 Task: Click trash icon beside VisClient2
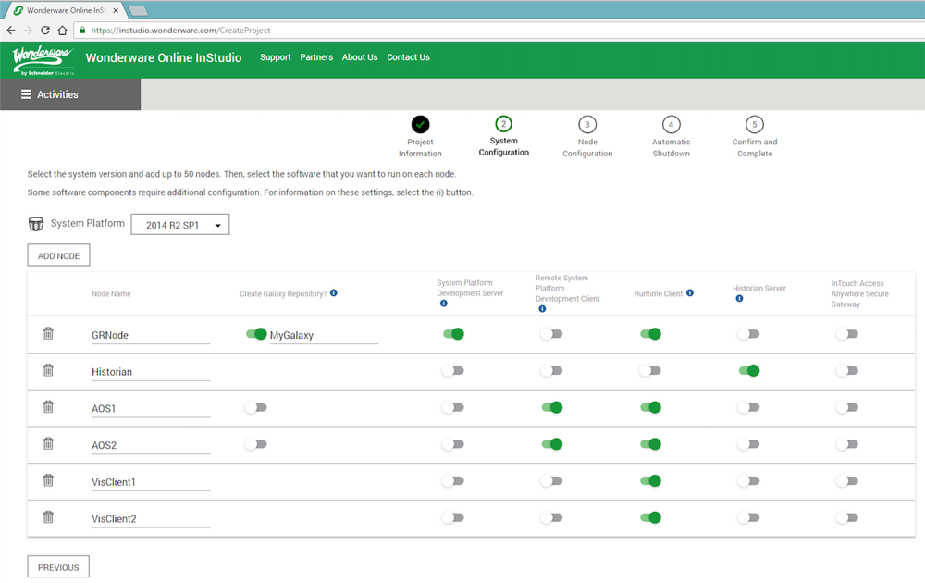[x=48, y=517]
